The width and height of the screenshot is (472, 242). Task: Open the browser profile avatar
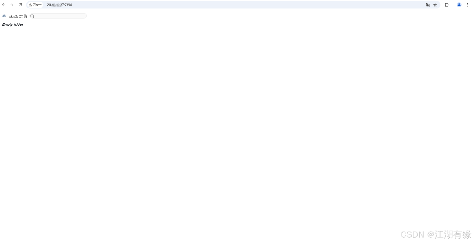(459, 5)
